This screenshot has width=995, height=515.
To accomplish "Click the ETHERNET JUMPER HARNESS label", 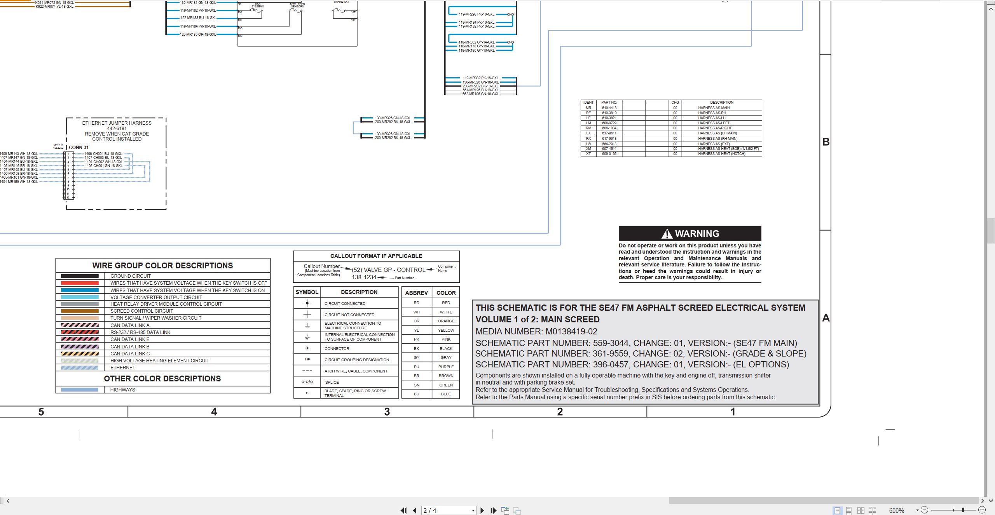I will tap(117, 123).
